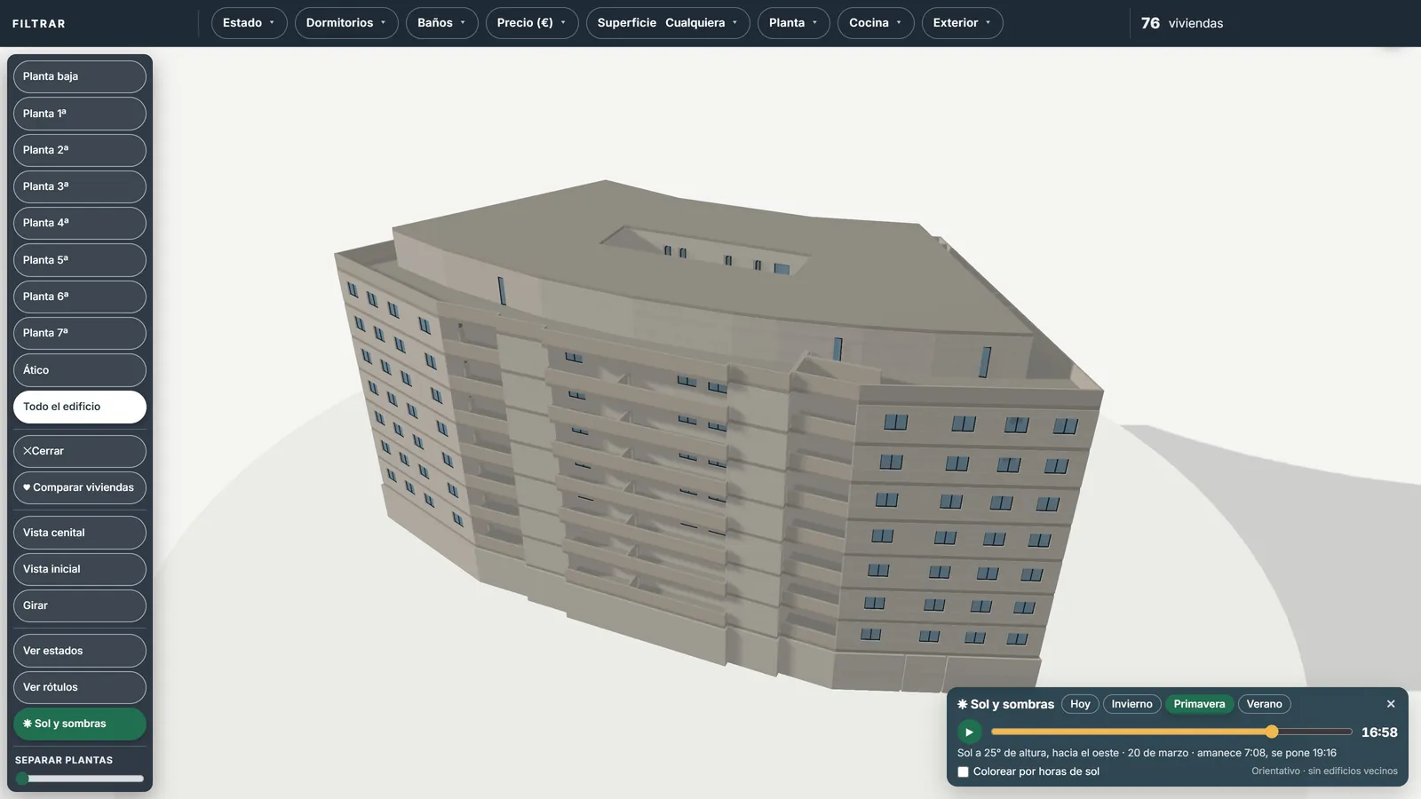Select the Invierno season option
Screen dimensions: 1421x799
click(x=1131, y=704)
